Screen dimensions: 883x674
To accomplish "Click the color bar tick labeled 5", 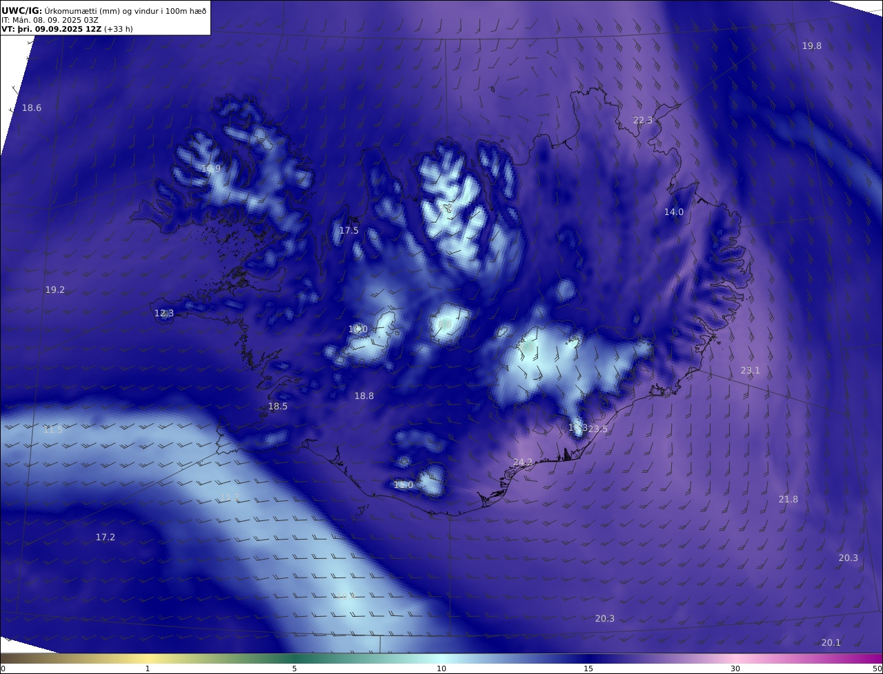I will pyautogui.click(x=295, y=668).
